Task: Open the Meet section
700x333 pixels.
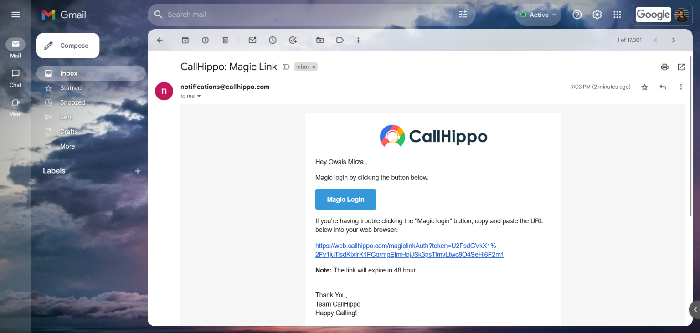Action: pyautogui.click(x=15, y=108)
